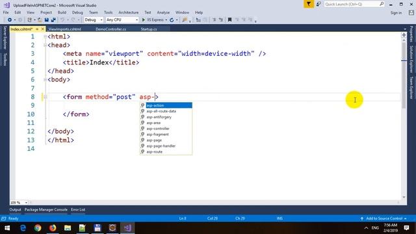Click the New Project toolbar icon

[29, 20]
